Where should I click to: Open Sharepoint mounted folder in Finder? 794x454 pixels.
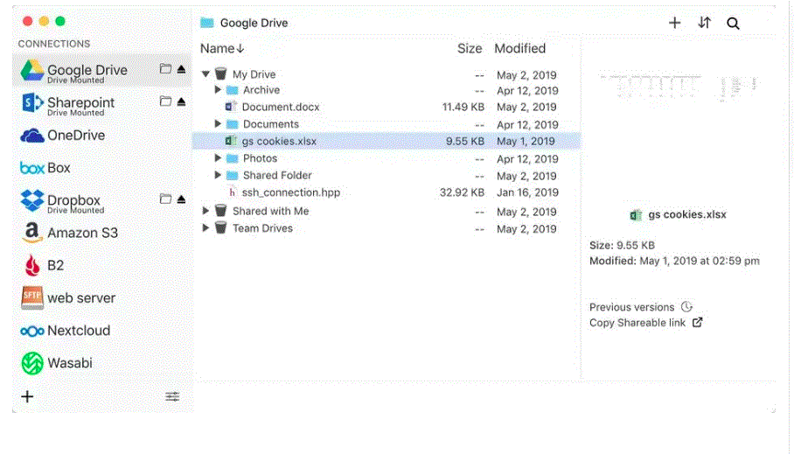pos(165,101)
